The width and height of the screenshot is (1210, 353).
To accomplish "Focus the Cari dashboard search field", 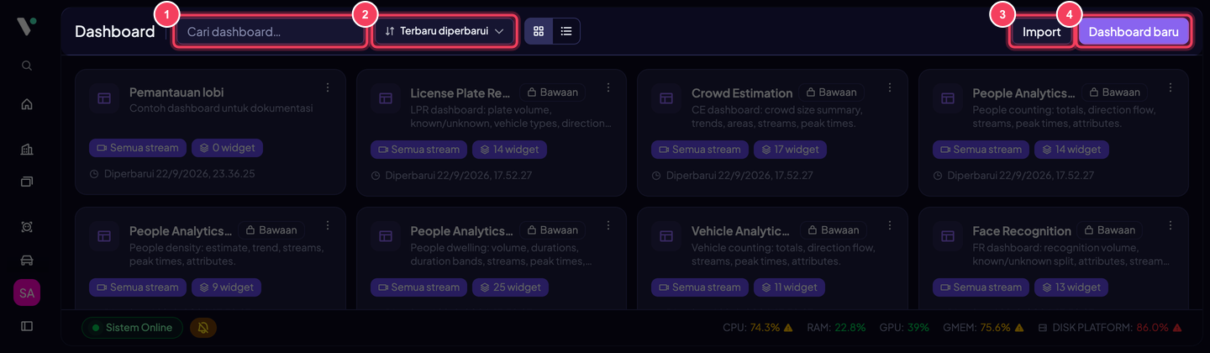I will click(x=270, y=32).
